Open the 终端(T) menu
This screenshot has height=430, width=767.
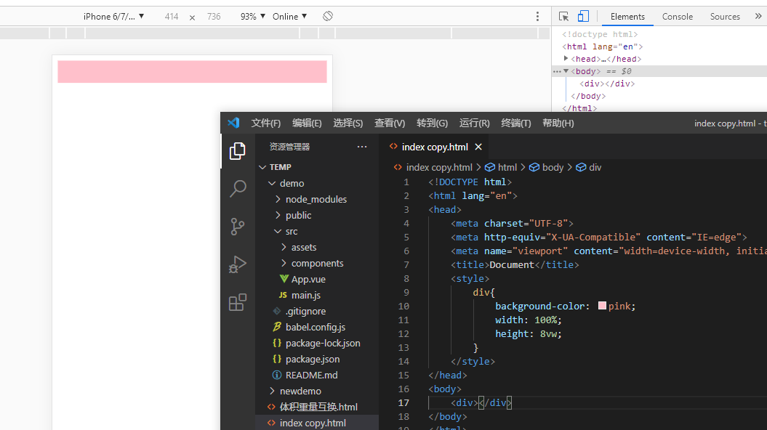(516, 123)
